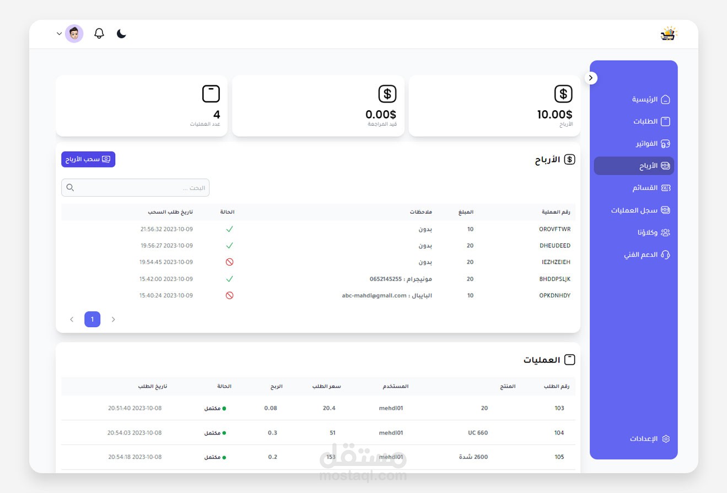Image resolution: width=727 pixels, height=493 pixels.
Task: Click the الفواتير invoices sidebar icon
Action: click(x=665, y=143)
